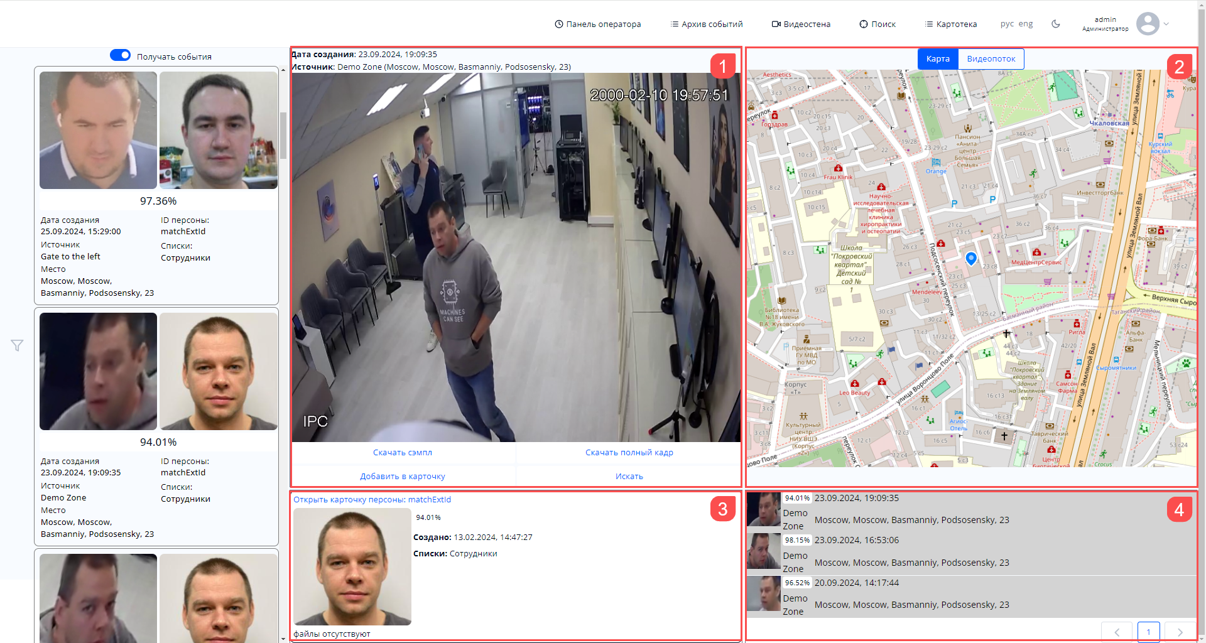Viewport: 1206px width, 643px height.
Task: Go to previous page of history list
Action: [1117, 632]
